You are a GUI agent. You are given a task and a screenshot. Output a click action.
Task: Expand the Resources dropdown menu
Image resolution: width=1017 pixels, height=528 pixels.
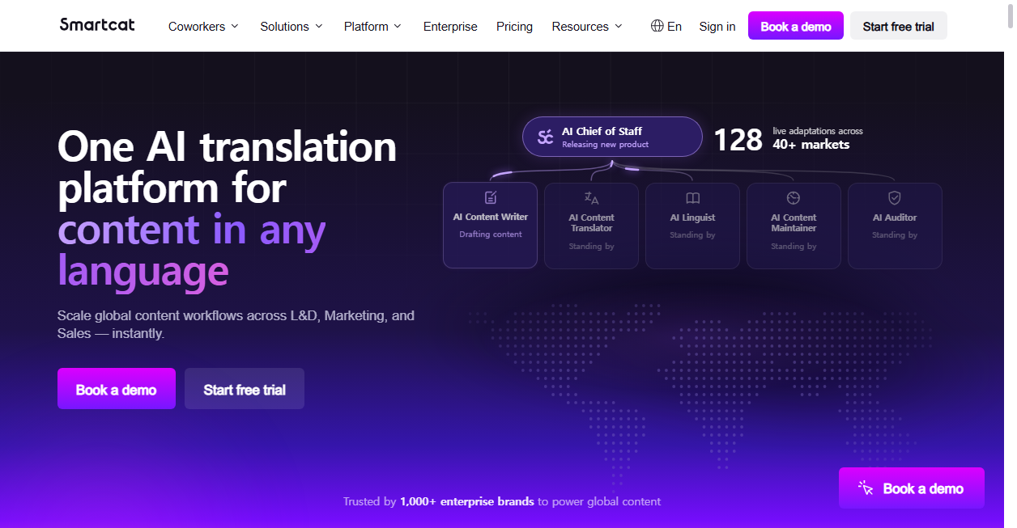[x=587, y=26]
